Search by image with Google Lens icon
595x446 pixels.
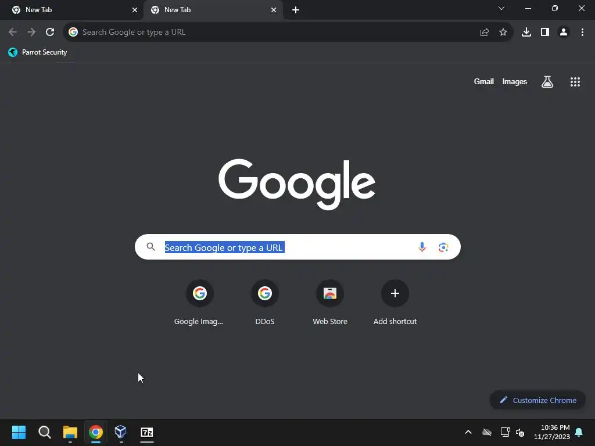(x=443, y=247)
